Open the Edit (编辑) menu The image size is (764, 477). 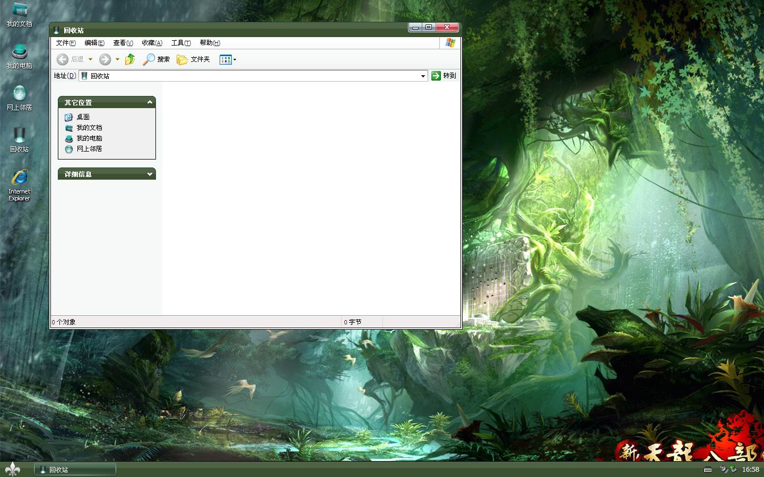(x=94, y=43)
